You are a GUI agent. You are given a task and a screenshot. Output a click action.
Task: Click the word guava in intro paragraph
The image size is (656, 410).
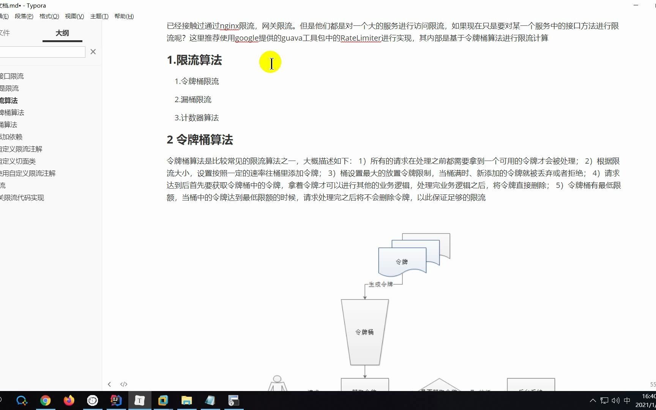point(292,38)
